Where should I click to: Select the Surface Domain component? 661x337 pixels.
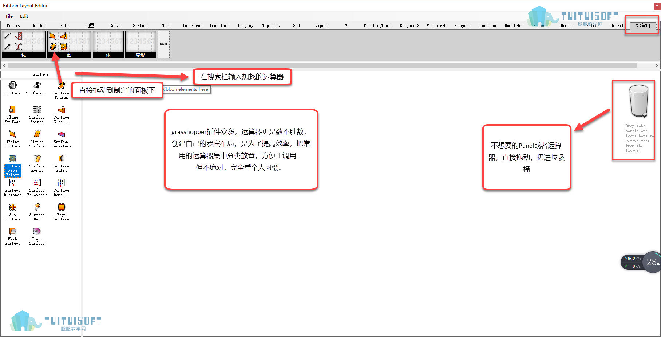[x=61, y=188]
